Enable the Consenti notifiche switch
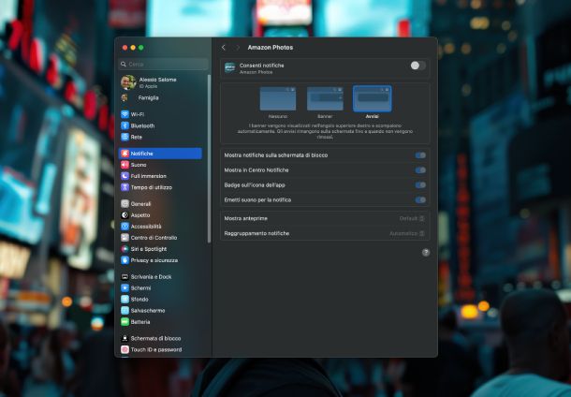 coord(417,66)
